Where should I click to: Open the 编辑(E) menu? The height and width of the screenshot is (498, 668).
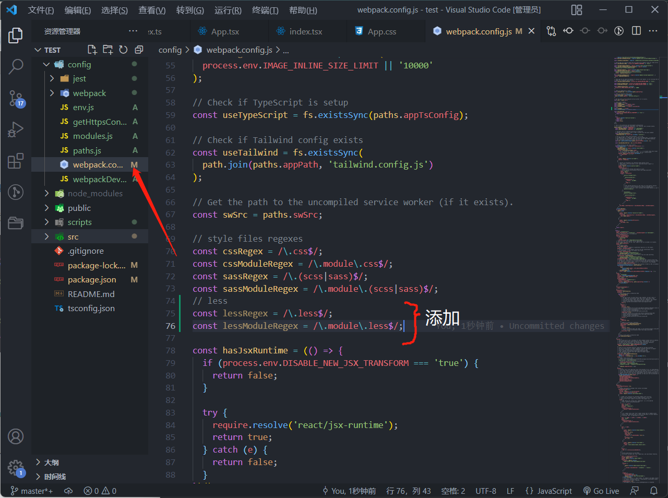tap(77, 10)
